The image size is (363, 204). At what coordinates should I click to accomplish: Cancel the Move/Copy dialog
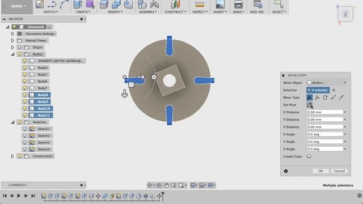[x=339, y=171]
